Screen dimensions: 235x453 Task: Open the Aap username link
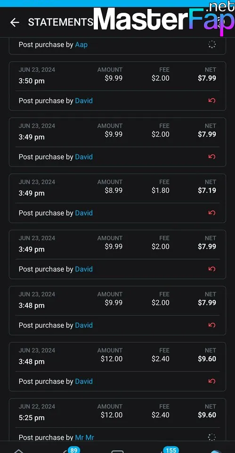pos(81,45)
